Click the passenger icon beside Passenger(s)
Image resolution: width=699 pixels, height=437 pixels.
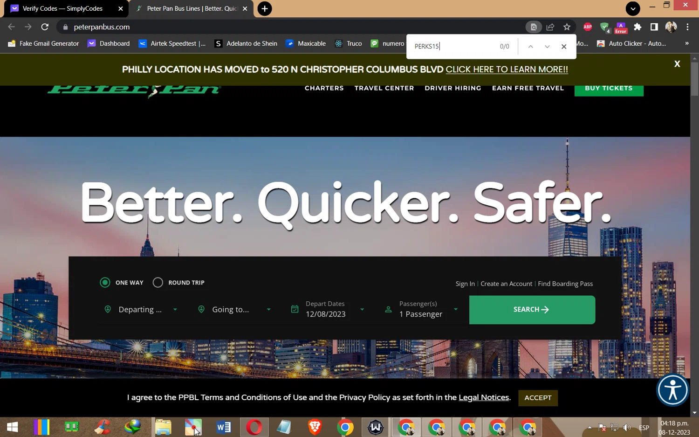pyautogui.click(x=388, y=309)
